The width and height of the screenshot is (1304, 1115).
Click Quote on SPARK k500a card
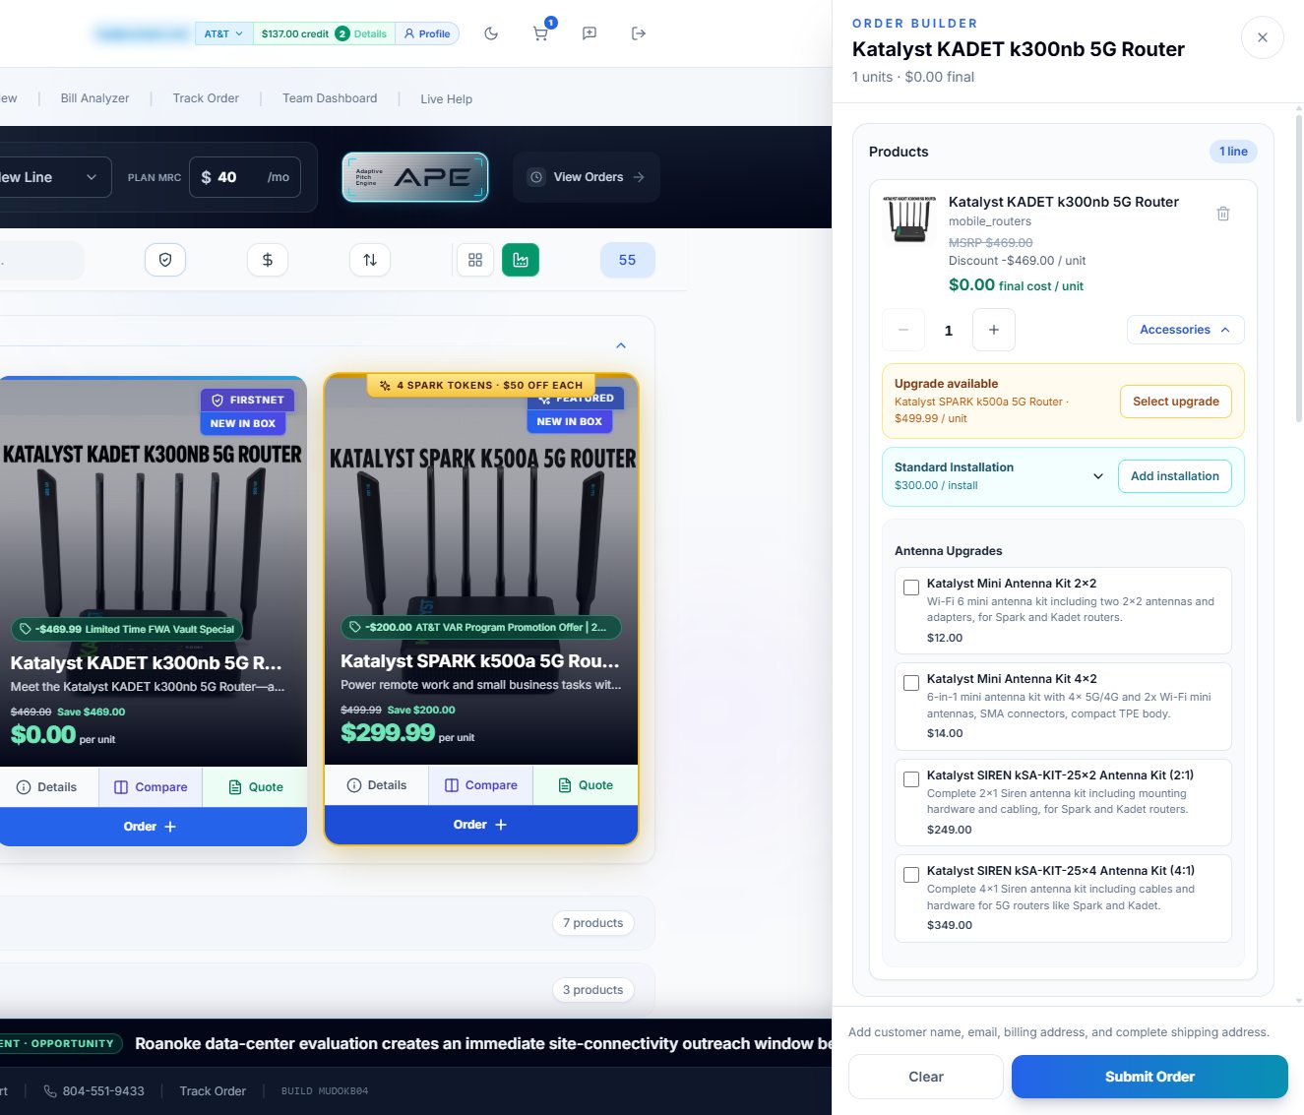586,785
